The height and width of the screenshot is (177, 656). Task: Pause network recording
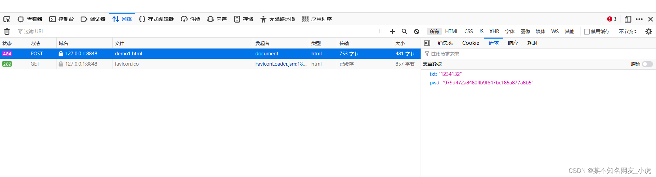click(x=381, y=31)
